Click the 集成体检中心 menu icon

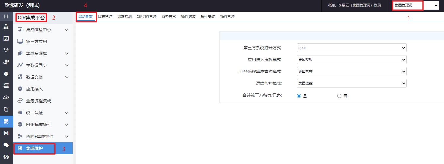[20, 30]
